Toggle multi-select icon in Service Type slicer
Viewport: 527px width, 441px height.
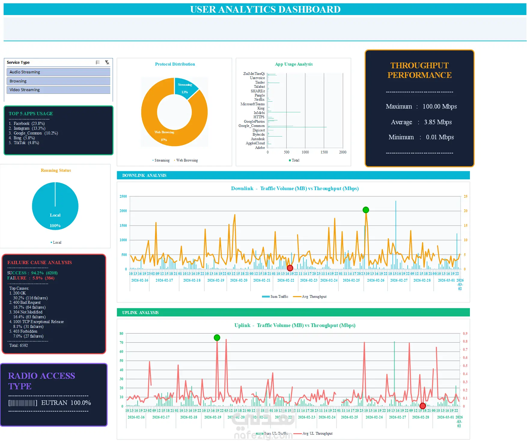[x=98, y=62]
